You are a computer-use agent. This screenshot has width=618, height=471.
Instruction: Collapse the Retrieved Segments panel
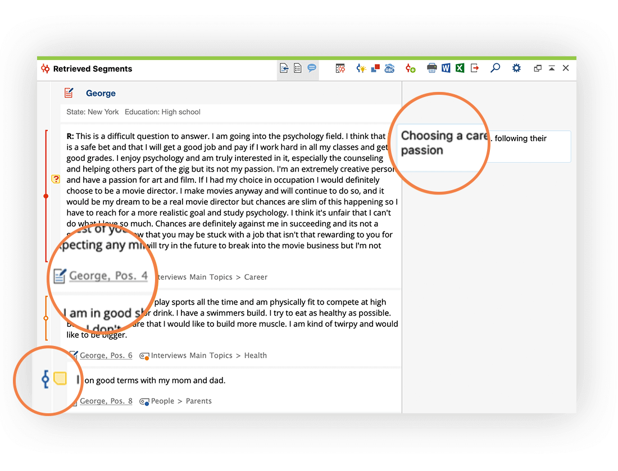point(552,68)
